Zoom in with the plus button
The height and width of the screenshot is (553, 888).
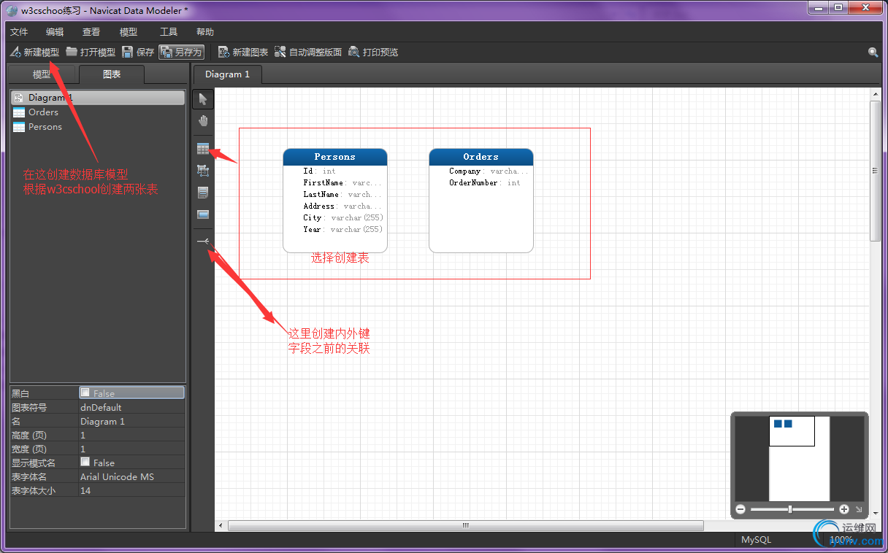pyautogui.click(x=844, y=509)
